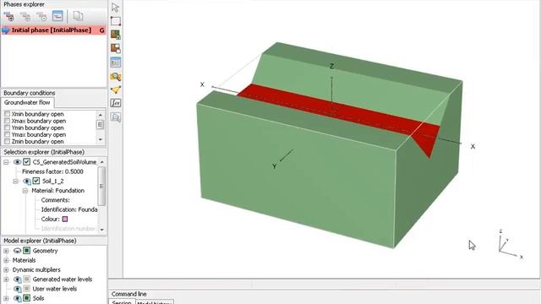The image size is (541, 304).
Task: Open the Colour swatch for Foundation
Action: point(65,220)
